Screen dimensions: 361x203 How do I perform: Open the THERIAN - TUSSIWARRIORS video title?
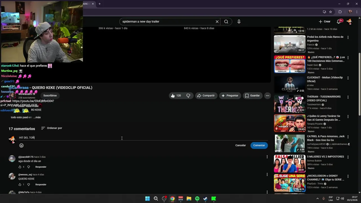[324, 98]
